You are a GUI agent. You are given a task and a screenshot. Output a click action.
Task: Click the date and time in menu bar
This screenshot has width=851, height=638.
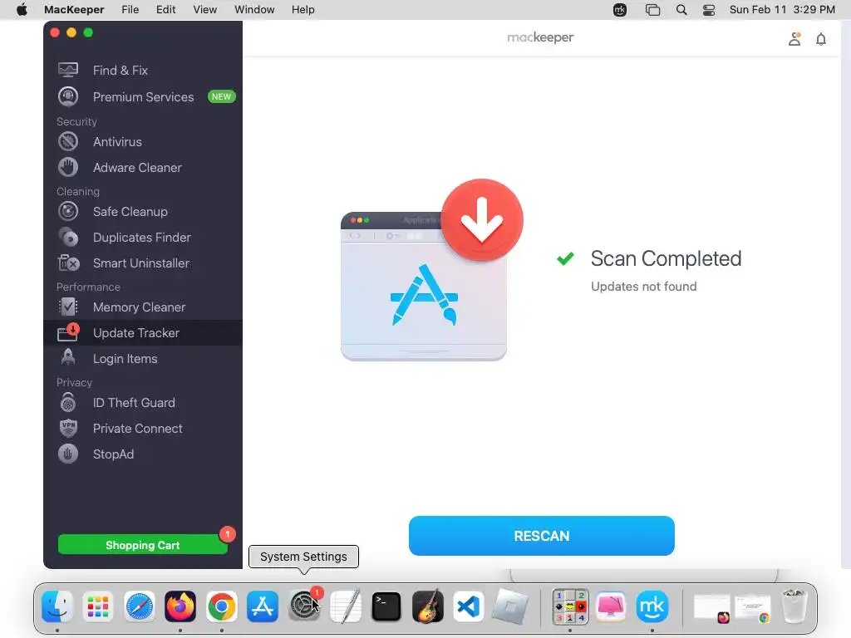pos(782,10)
